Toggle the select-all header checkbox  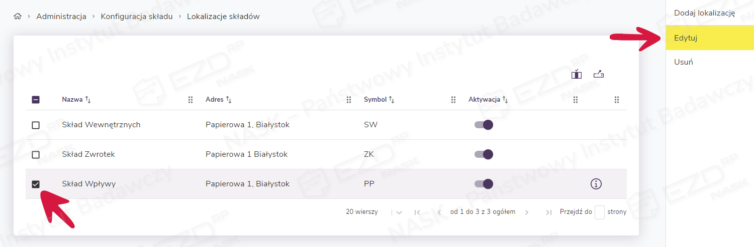pos(36,100)
